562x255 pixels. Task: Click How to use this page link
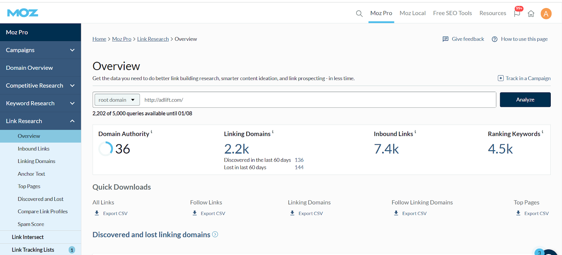click(x=524, y=39)
